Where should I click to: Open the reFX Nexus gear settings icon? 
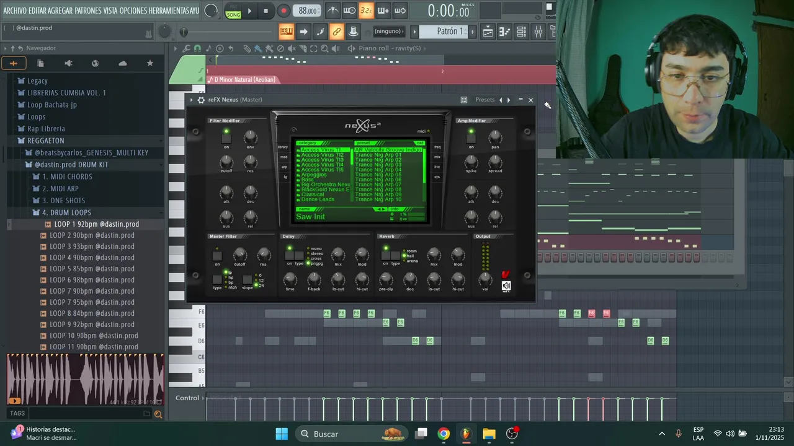[x=201, y=100]
